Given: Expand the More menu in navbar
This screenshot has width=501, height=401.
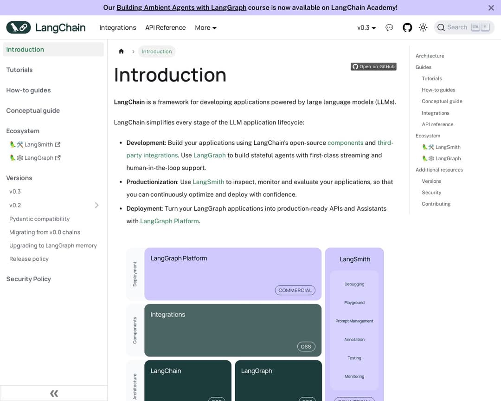Looking at the screenshot, I should tap(206, 27).
